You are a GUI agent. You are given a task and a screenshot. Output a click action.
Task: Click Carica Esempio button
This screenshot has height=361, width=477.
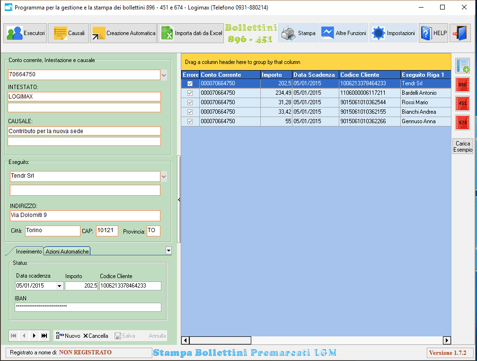point(462,146)
